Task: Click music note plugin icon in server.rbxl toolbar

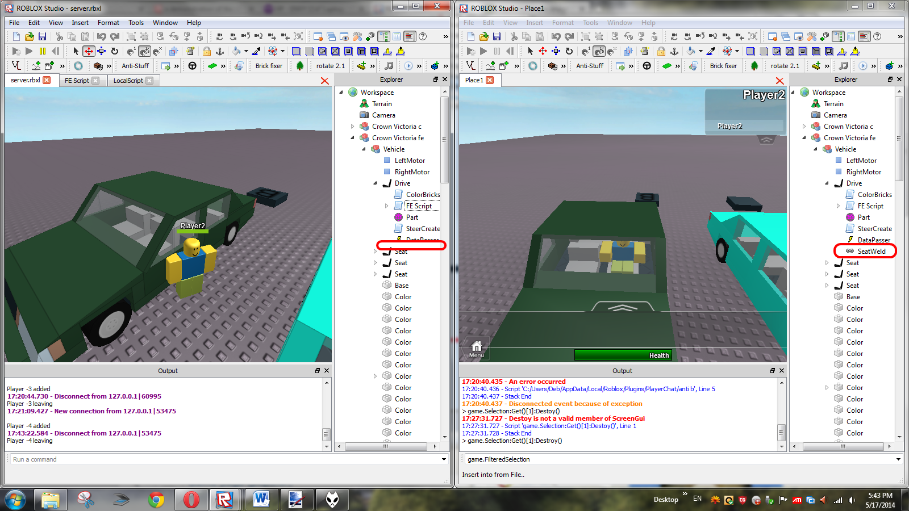Action: tap(389, 66)
